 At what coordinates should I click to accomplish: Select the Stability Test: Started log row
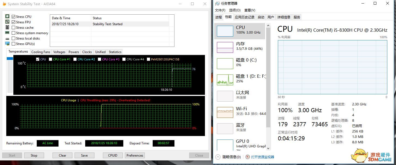pos(109,24)
